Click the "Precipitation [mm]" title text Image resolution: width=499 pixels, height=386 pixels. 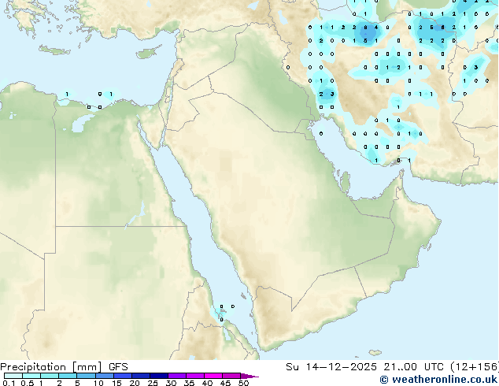[51, 367]
